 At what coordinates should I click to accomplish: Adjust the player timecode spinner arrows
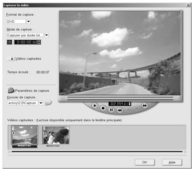coord(129,104)
